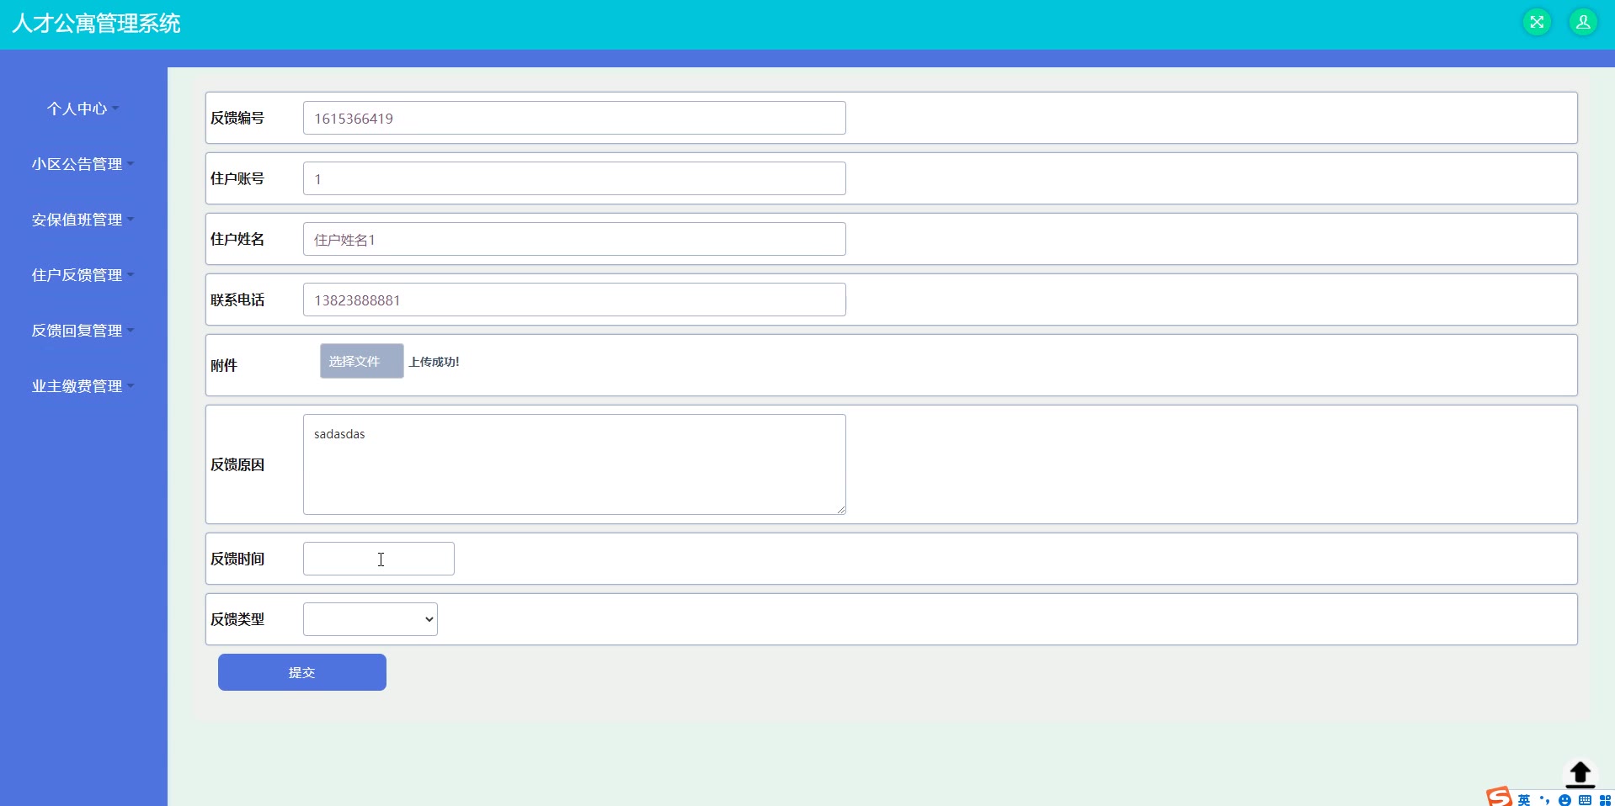
Task: Focus the 住户姓名 input field
Action: coord(574,239)
